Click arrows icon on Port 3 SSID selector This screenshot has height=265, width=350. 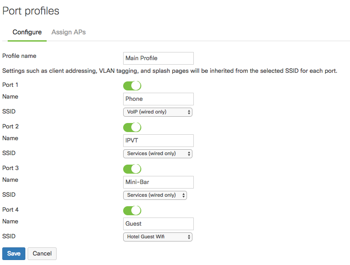[x=183, y=195]
